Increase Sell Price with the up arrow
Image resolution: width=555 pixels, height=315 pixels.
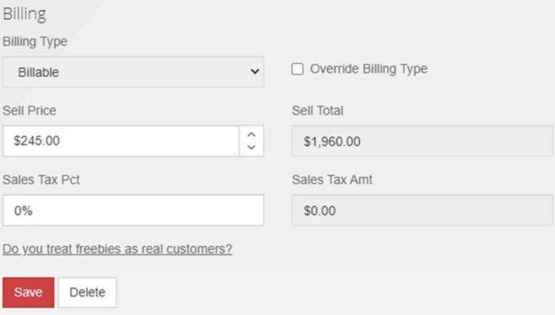251,134
